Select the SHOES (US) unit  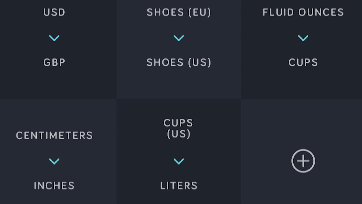pyautogui.click(x=179, y=62)
